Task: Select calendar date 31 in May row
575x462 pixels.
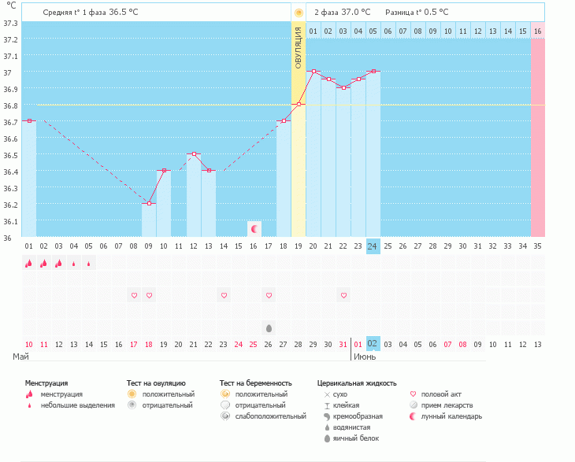Action: pyautogui.click(x=343, y=344)
